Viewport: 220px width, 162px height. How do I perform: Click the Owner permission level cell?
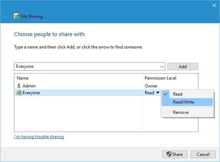[151, 86]
